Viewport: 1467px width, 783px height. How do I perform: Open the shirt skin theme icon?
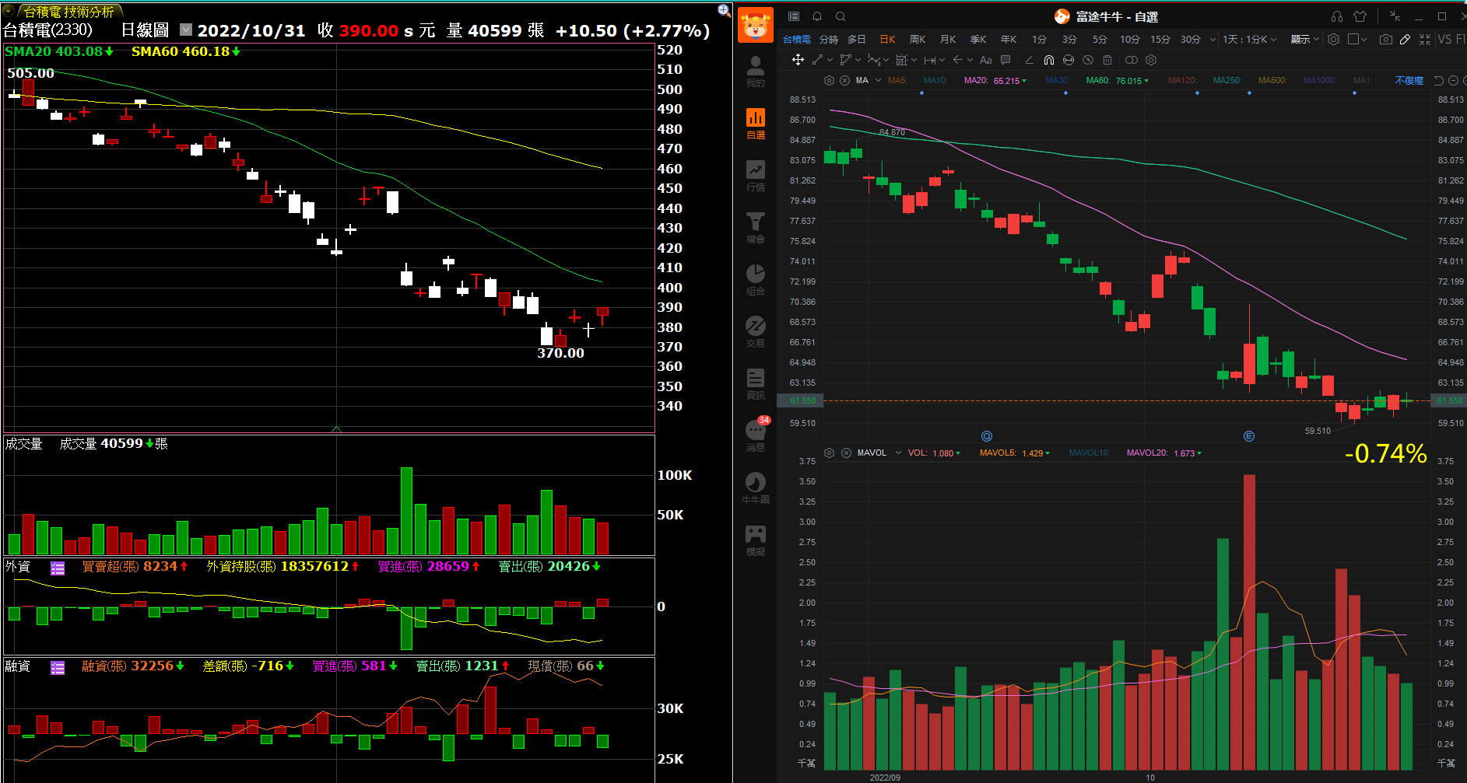click(1360, 16)
